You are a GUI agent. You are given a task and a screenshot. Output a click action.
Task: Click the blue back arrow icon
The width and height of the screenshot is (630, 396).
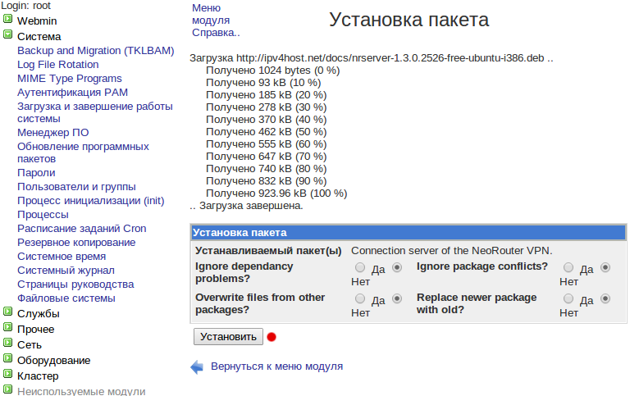[x=197, y=366]
